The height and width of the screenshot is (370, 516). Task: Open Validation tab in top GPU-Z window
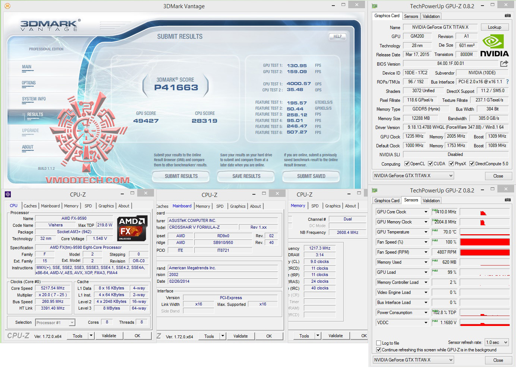pos(431,16)
